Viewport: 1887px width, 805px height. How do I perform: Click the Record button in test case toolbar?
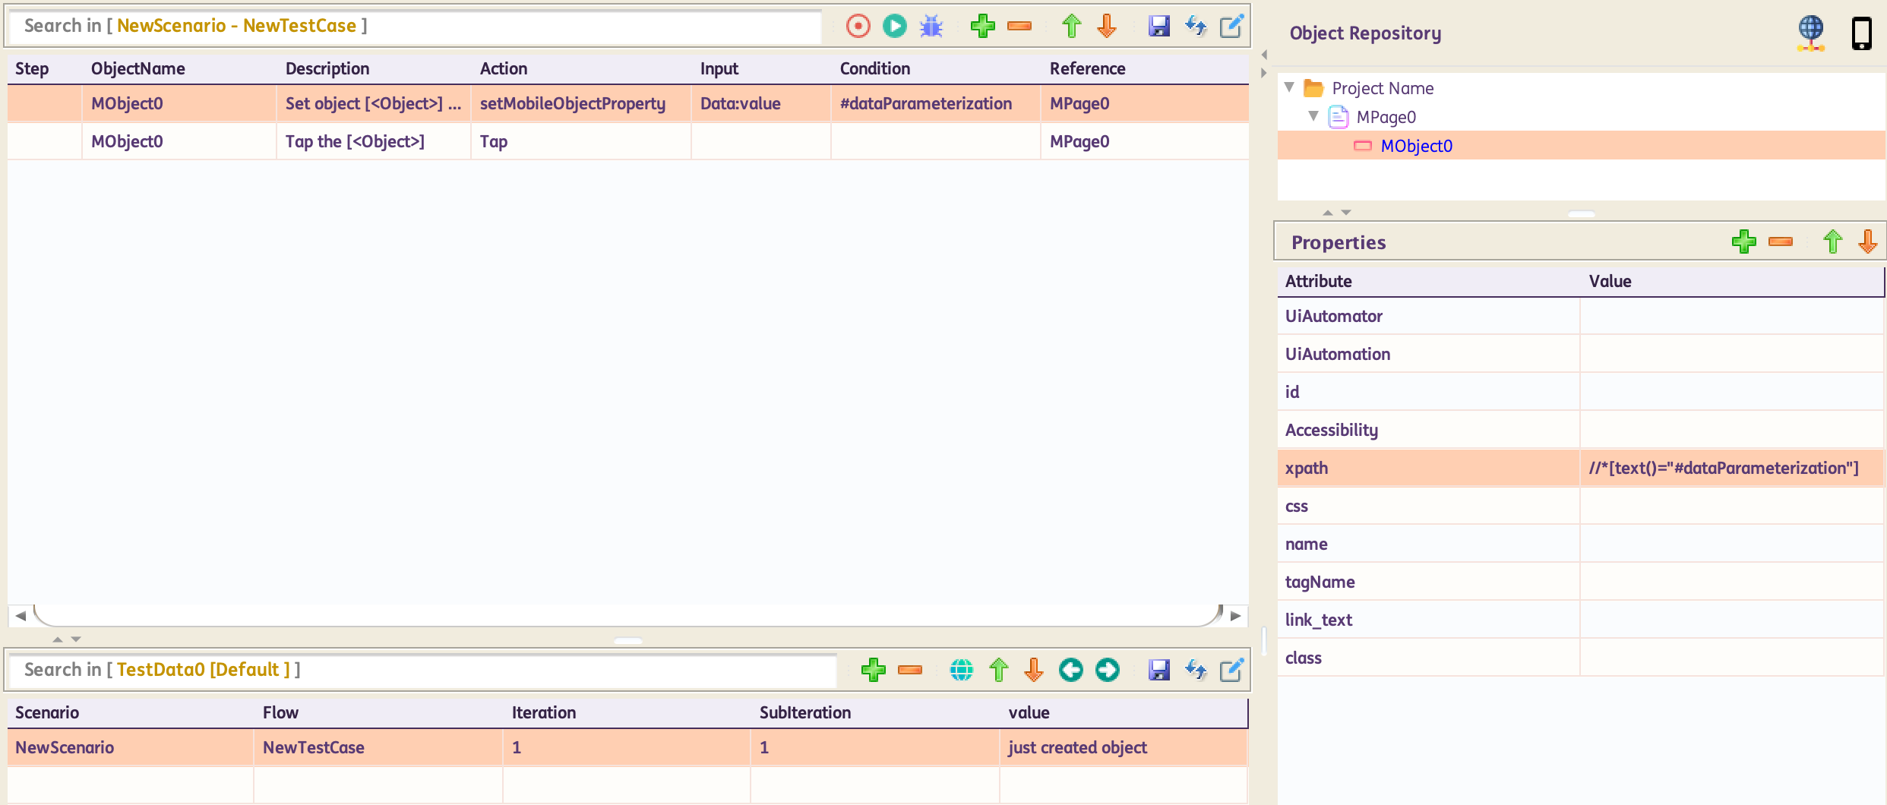(x=858, y=27)
